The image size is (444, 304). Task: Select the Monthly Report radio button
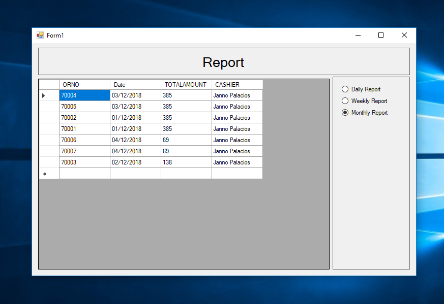[x=365, y=113]
